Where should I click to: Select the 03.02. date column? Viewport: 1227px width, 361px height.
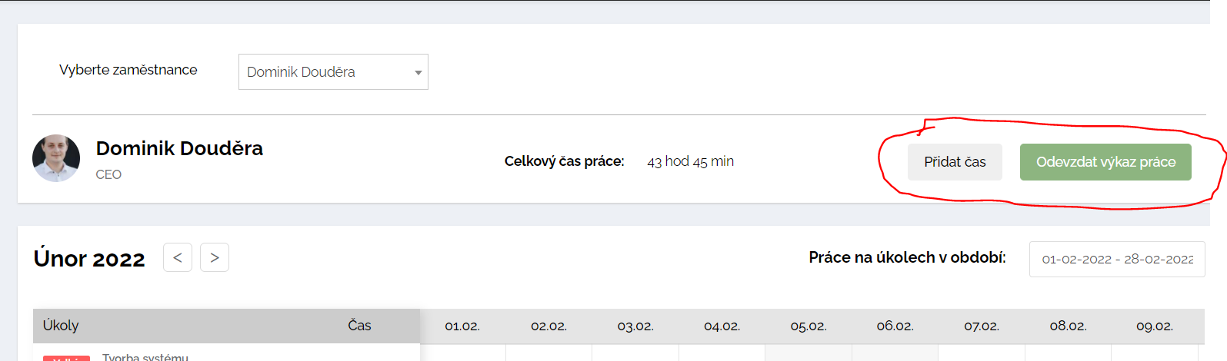click(x=635, y=326)
